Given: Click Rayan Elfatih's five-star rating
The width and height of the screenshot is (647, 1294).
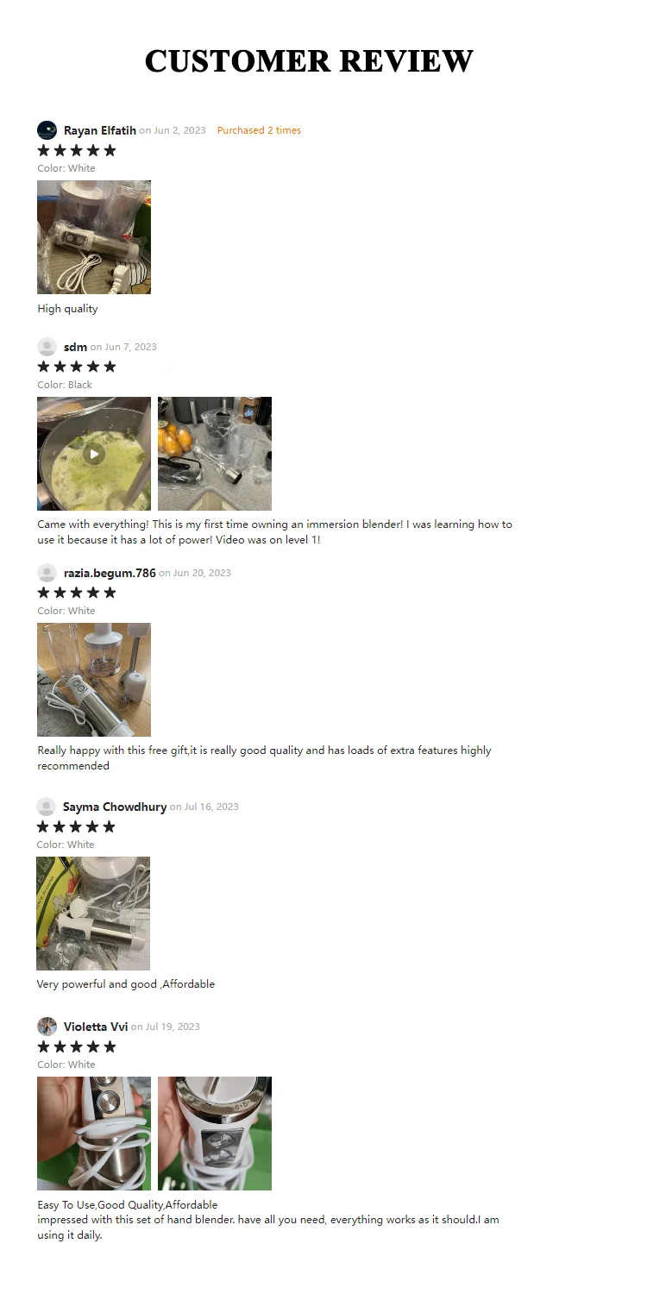Looking at the screenshot, I should point(77,150).
